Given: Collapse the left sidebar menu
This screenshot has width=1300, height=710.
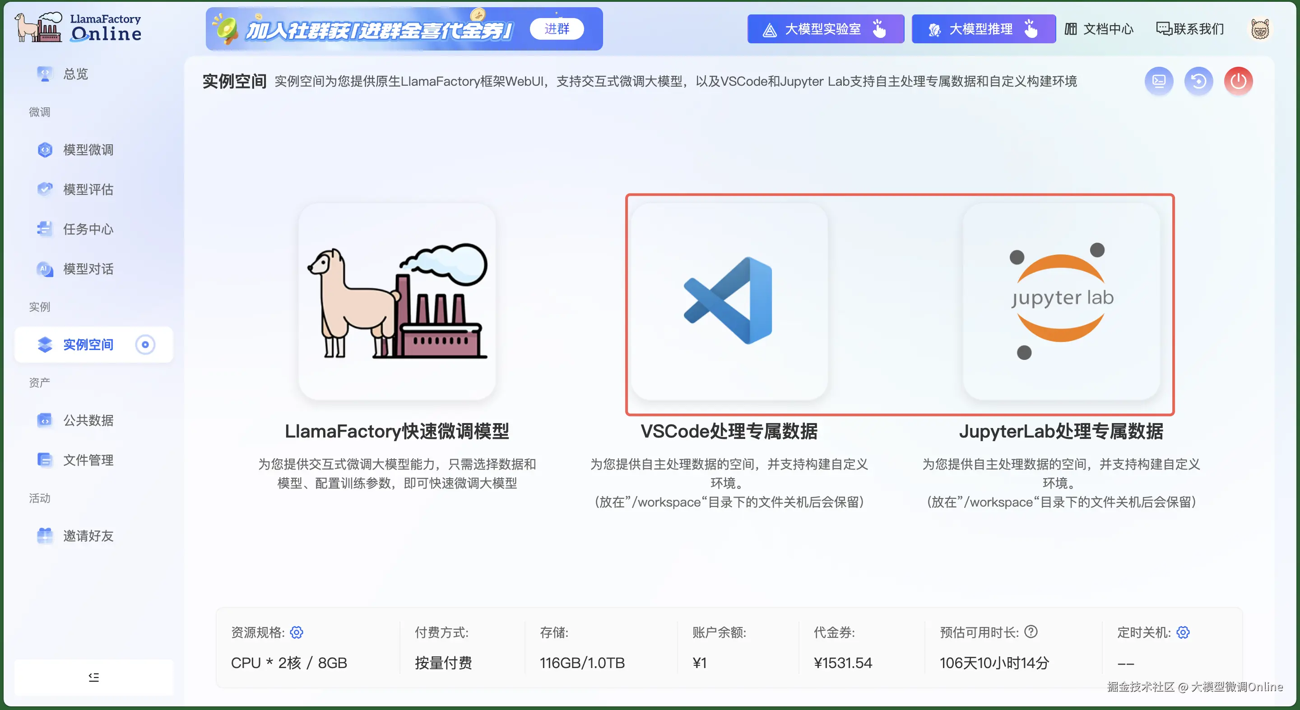Looking at the screenshot, I should (93, 677).
